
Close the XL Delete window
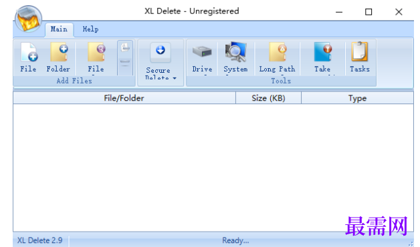tap(399, 12)
